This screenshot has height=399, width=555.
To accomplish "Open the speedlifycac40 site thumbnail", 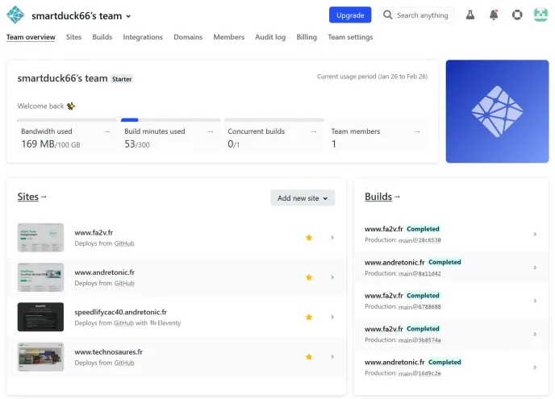I will click(x=40, y=317).
